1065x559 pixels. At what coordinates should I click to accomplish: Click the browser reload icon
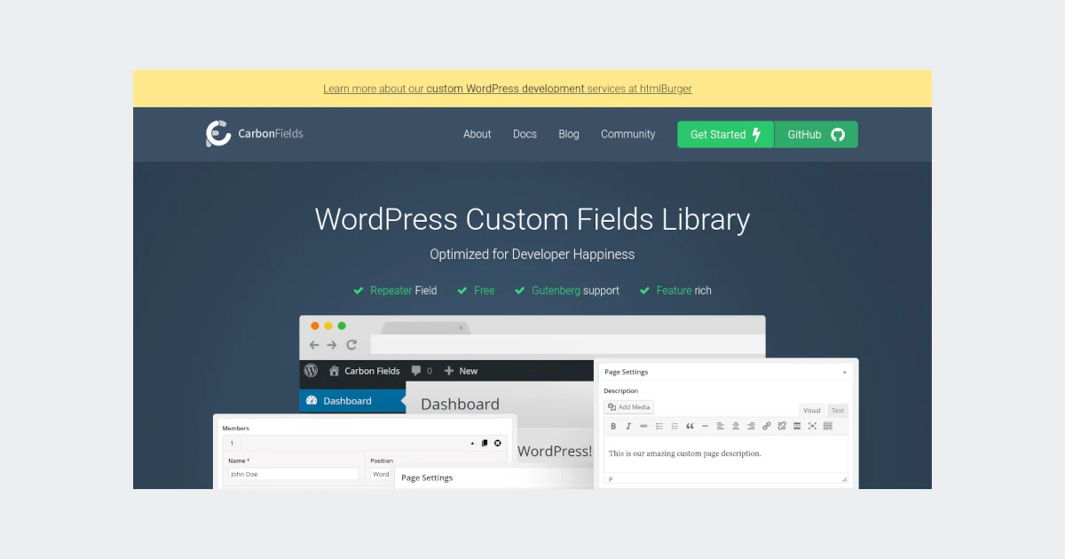pyautogui.click(x=351, y=345)
